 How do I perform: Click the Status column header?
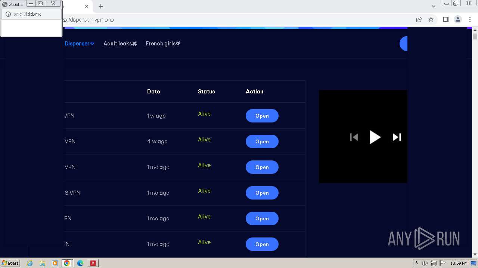(x=207, y=92)
